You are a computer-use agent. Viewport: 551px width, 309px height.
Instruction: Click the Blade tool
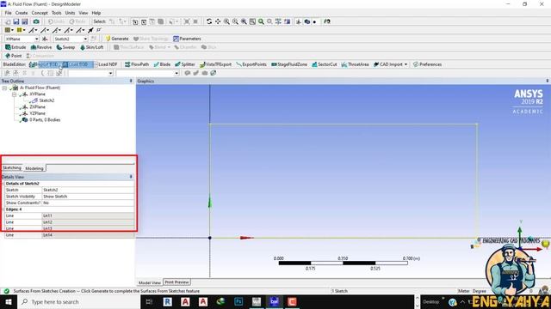pyautogui.click(x=162, y=64)
